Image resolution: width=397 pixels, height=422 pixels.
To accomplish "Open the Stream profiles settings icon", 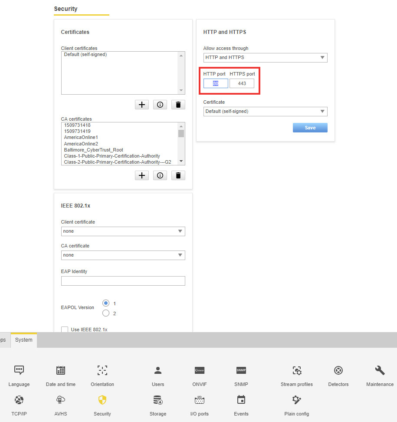I will [297, 371].
